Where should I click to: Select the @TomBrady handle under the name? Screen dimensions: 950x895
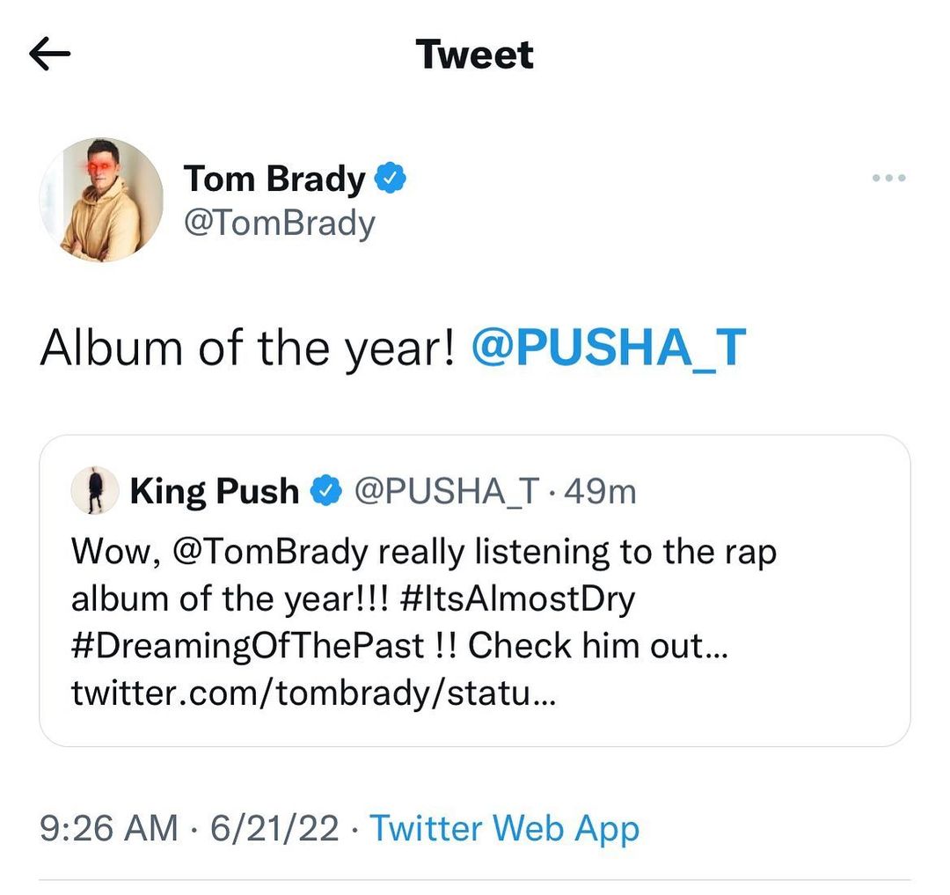click(280, 224)
